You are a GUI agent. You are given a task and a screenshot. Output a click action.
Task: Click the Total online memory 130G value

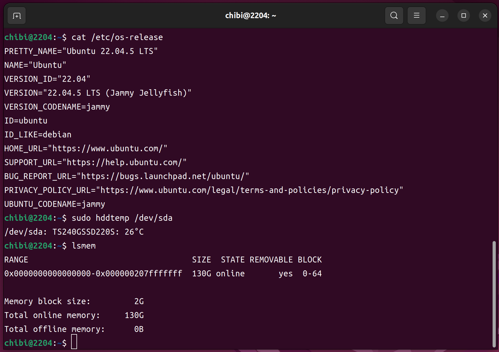pos(134,315)
